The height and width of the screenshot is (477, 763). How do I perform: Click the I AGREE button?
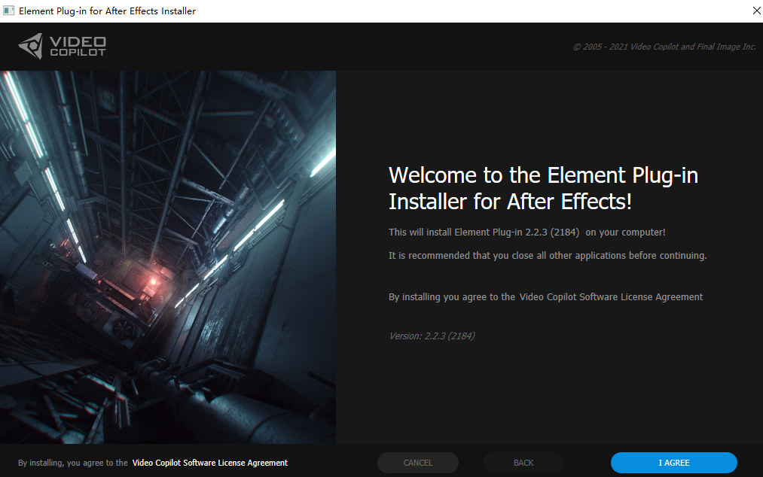coord(674,463)
